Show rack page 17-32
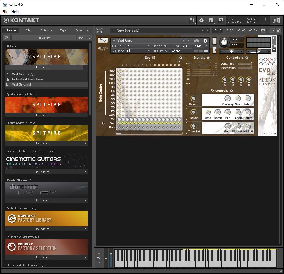The height and width of the screenshot is (274, 284). (x=229, y=30)
